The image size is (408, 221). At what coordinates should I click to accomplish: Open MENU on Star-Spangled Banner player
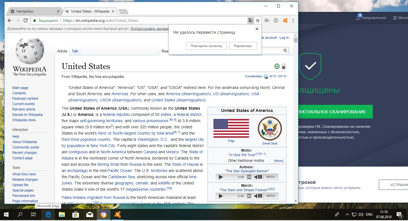[271, 177]
